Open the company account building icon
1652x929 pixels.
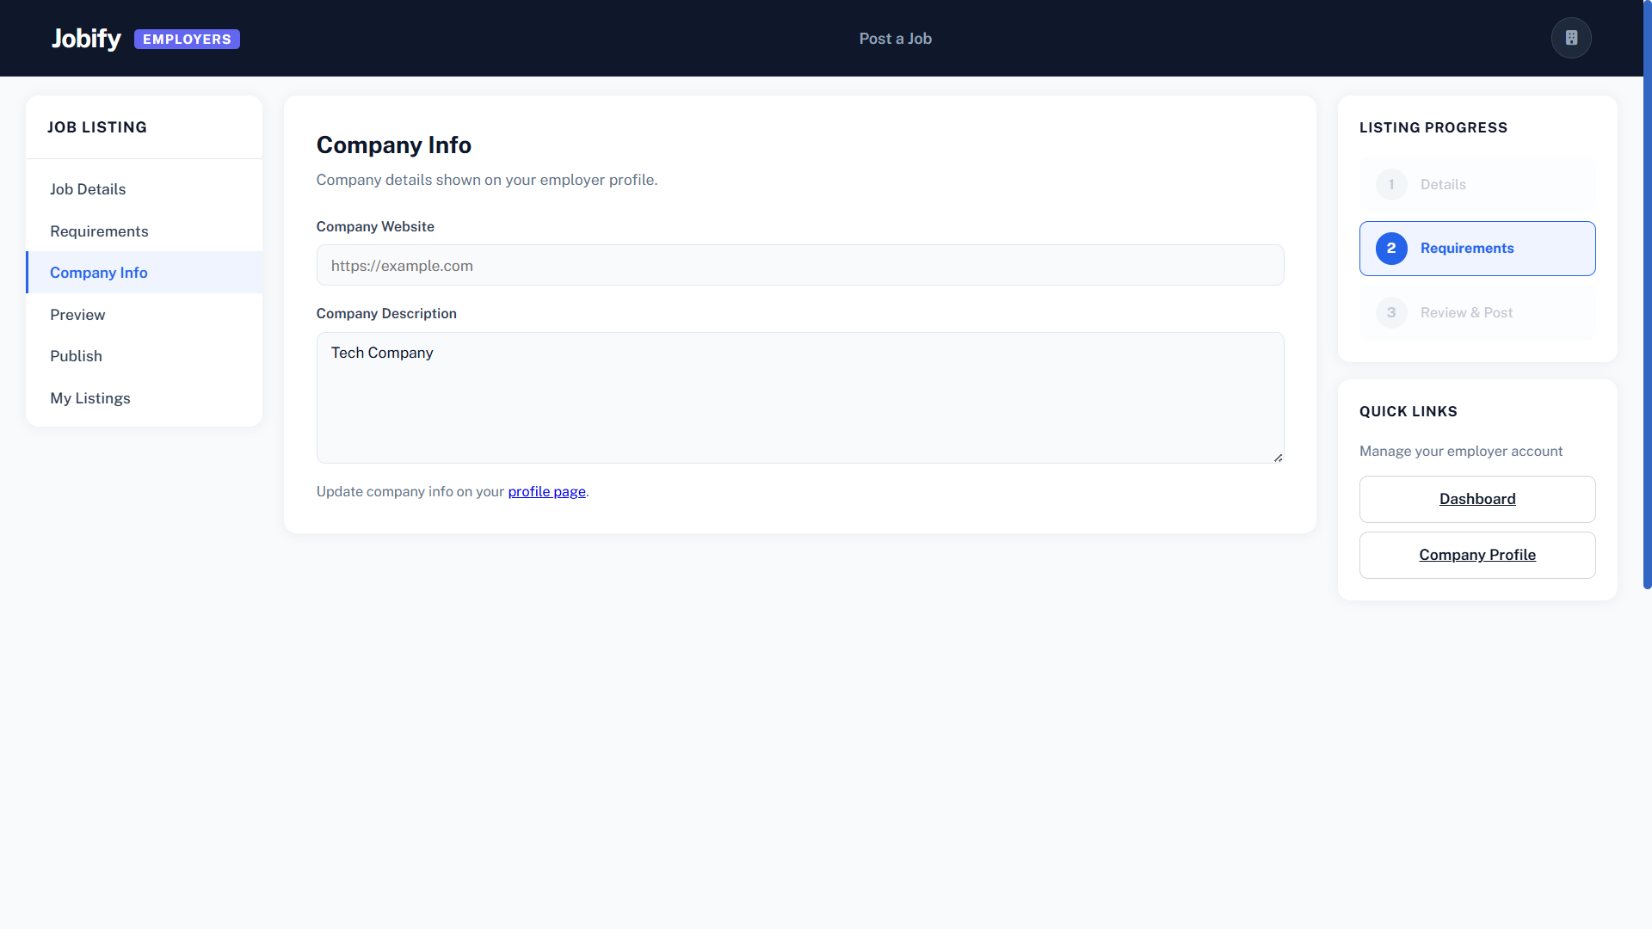point(1571,38)
